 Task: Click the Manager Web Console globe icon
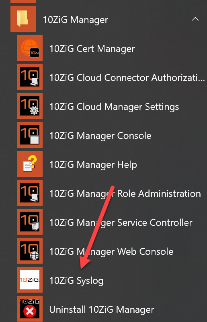click(x=30, y=251)
